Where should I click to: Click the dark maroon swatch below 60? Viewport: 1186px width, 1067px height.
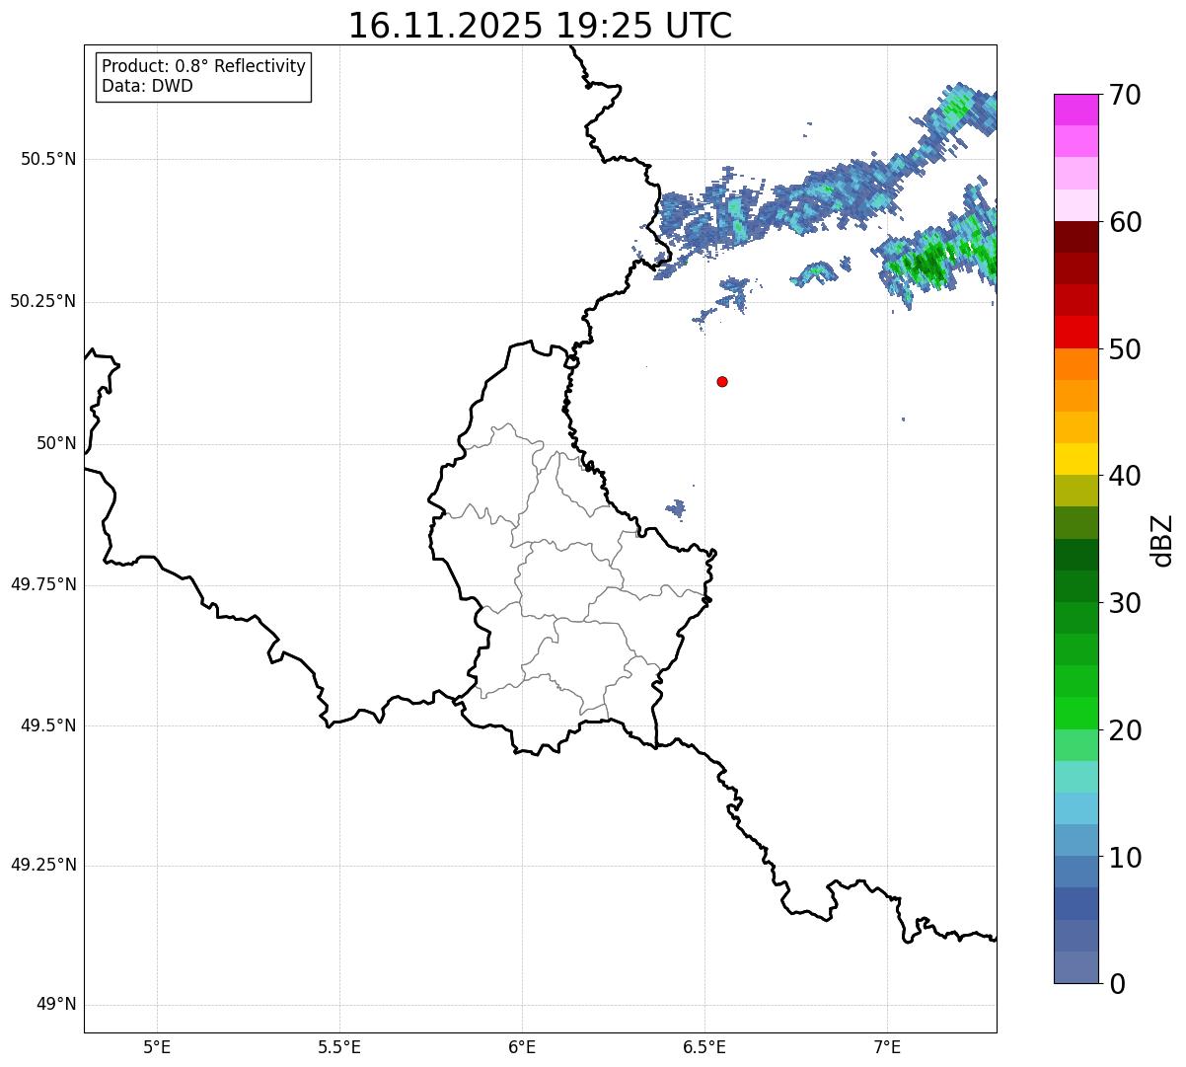[x=1075, y=237]
